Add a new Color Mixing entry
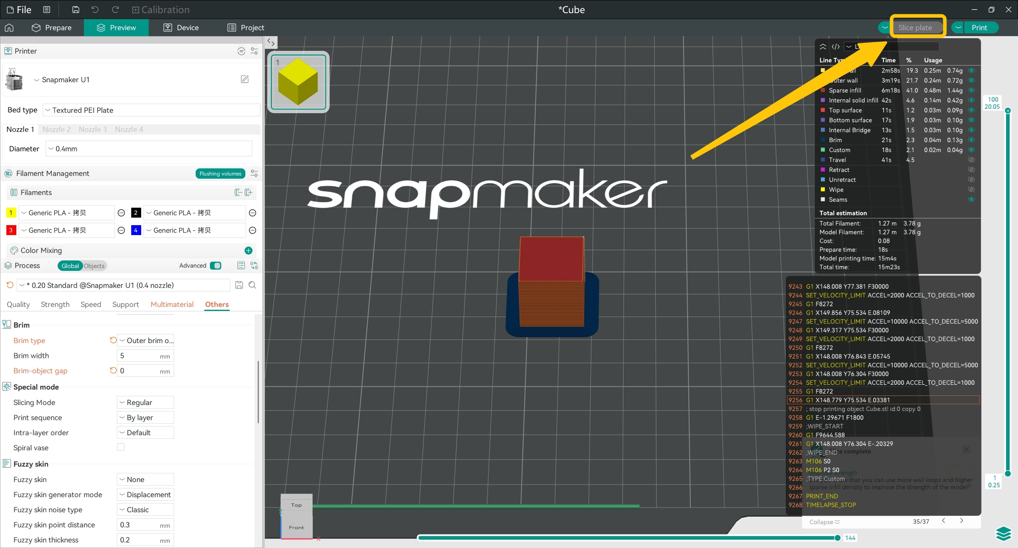 click(x=249, y=251)
